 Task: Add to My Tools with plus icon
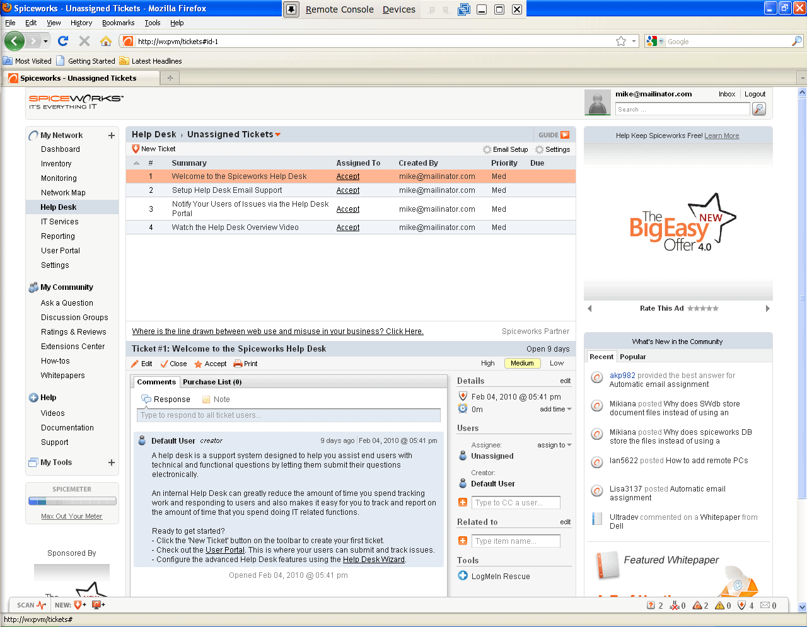click(112, 463)
